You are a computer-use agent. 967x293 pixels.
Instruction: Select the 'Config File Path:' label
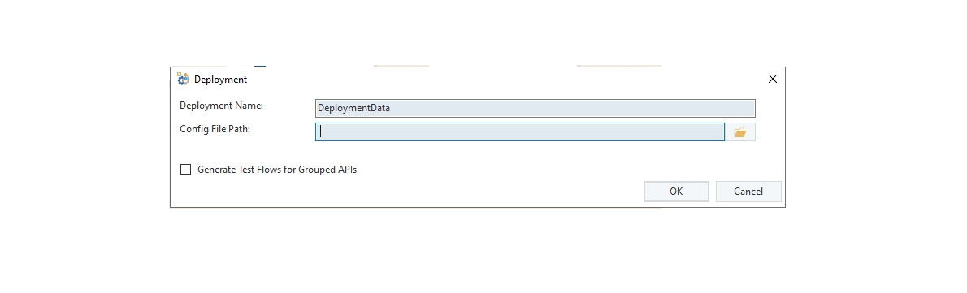point(215,129)
